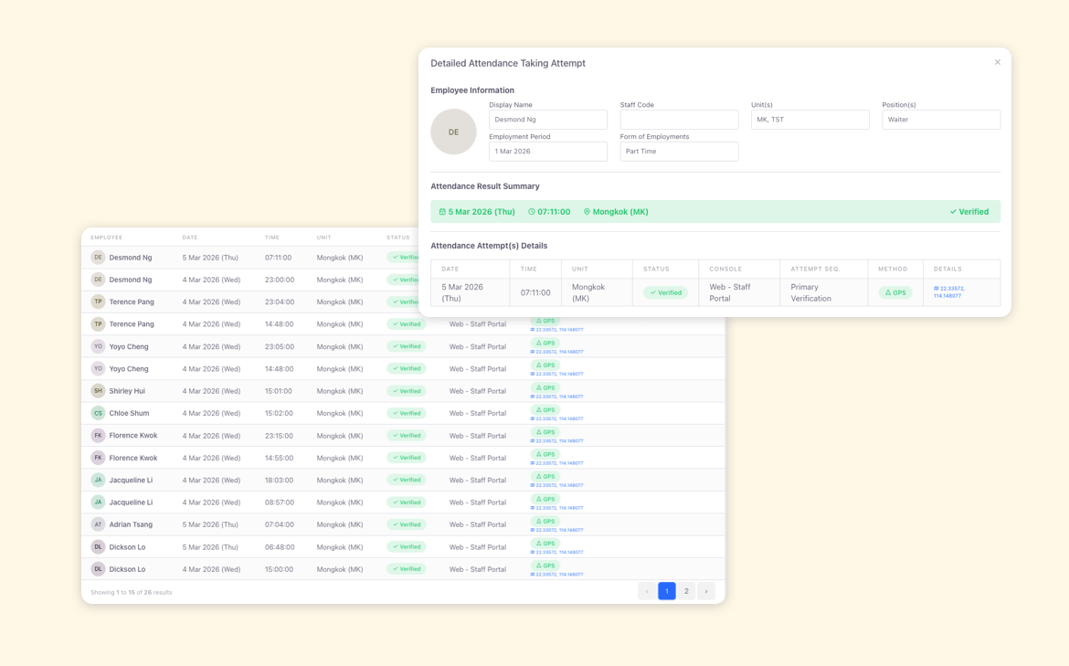Click the SH avatar for Shirley Hui
This screenshot has height=666, width=1069.
[x=98, y=391]
